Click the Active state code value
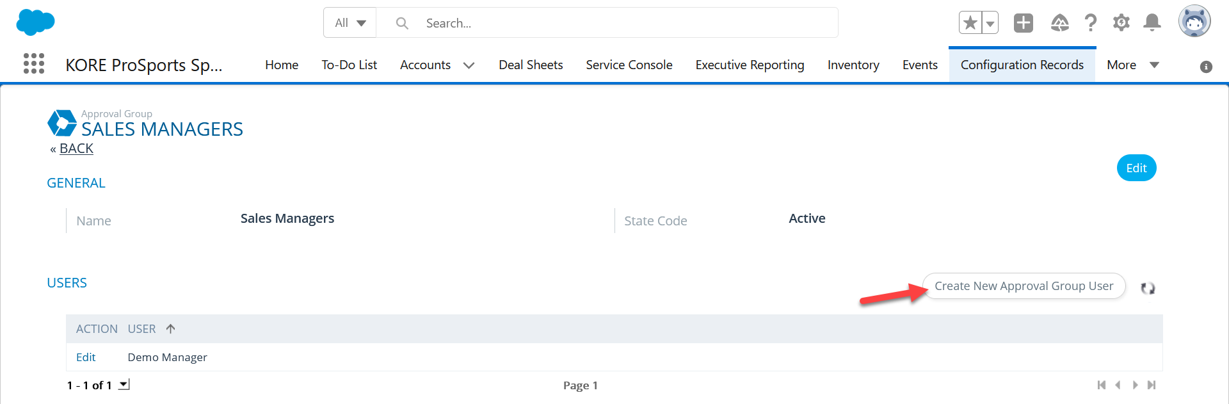 tap(807, 218)
